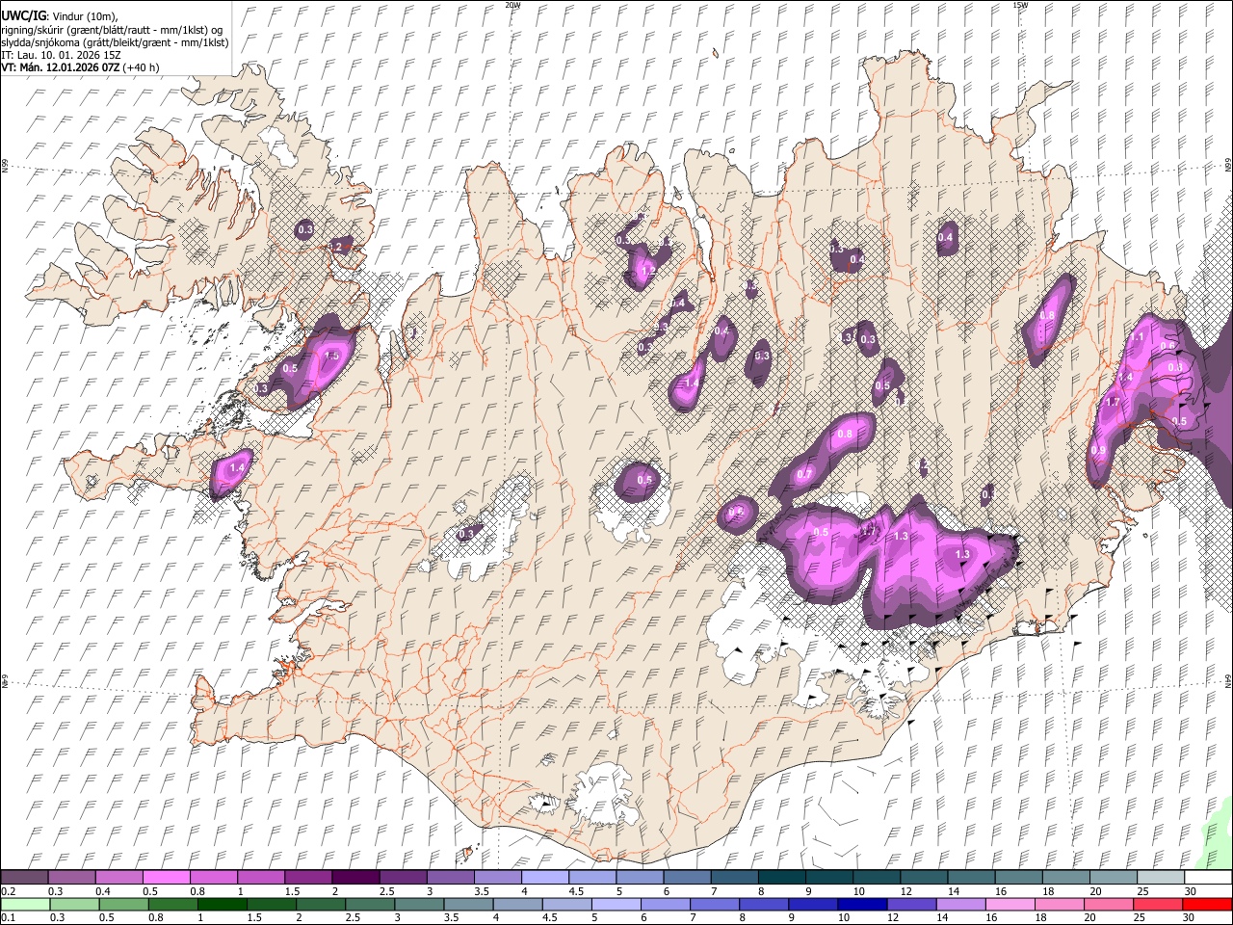Click the '0.1' label in the lower legend
Viewport: 1233px width, 925px height.
coord(8,917)
